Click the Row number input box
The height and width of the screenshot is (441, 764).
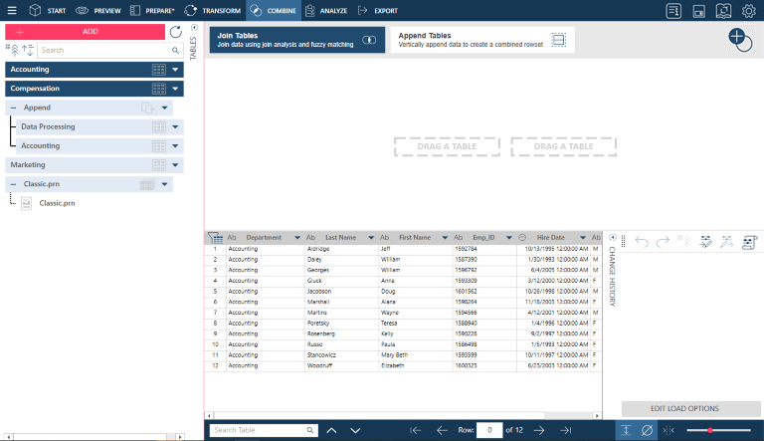[x=489, y=430]
